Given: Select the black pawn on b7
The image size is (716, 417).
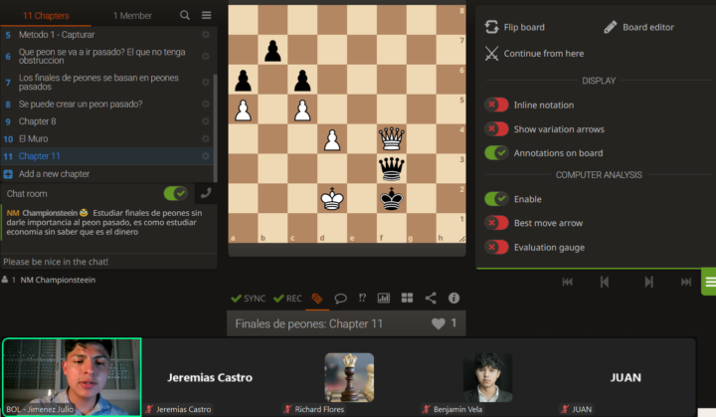Looking at the screenshot, I should (272, 50).
